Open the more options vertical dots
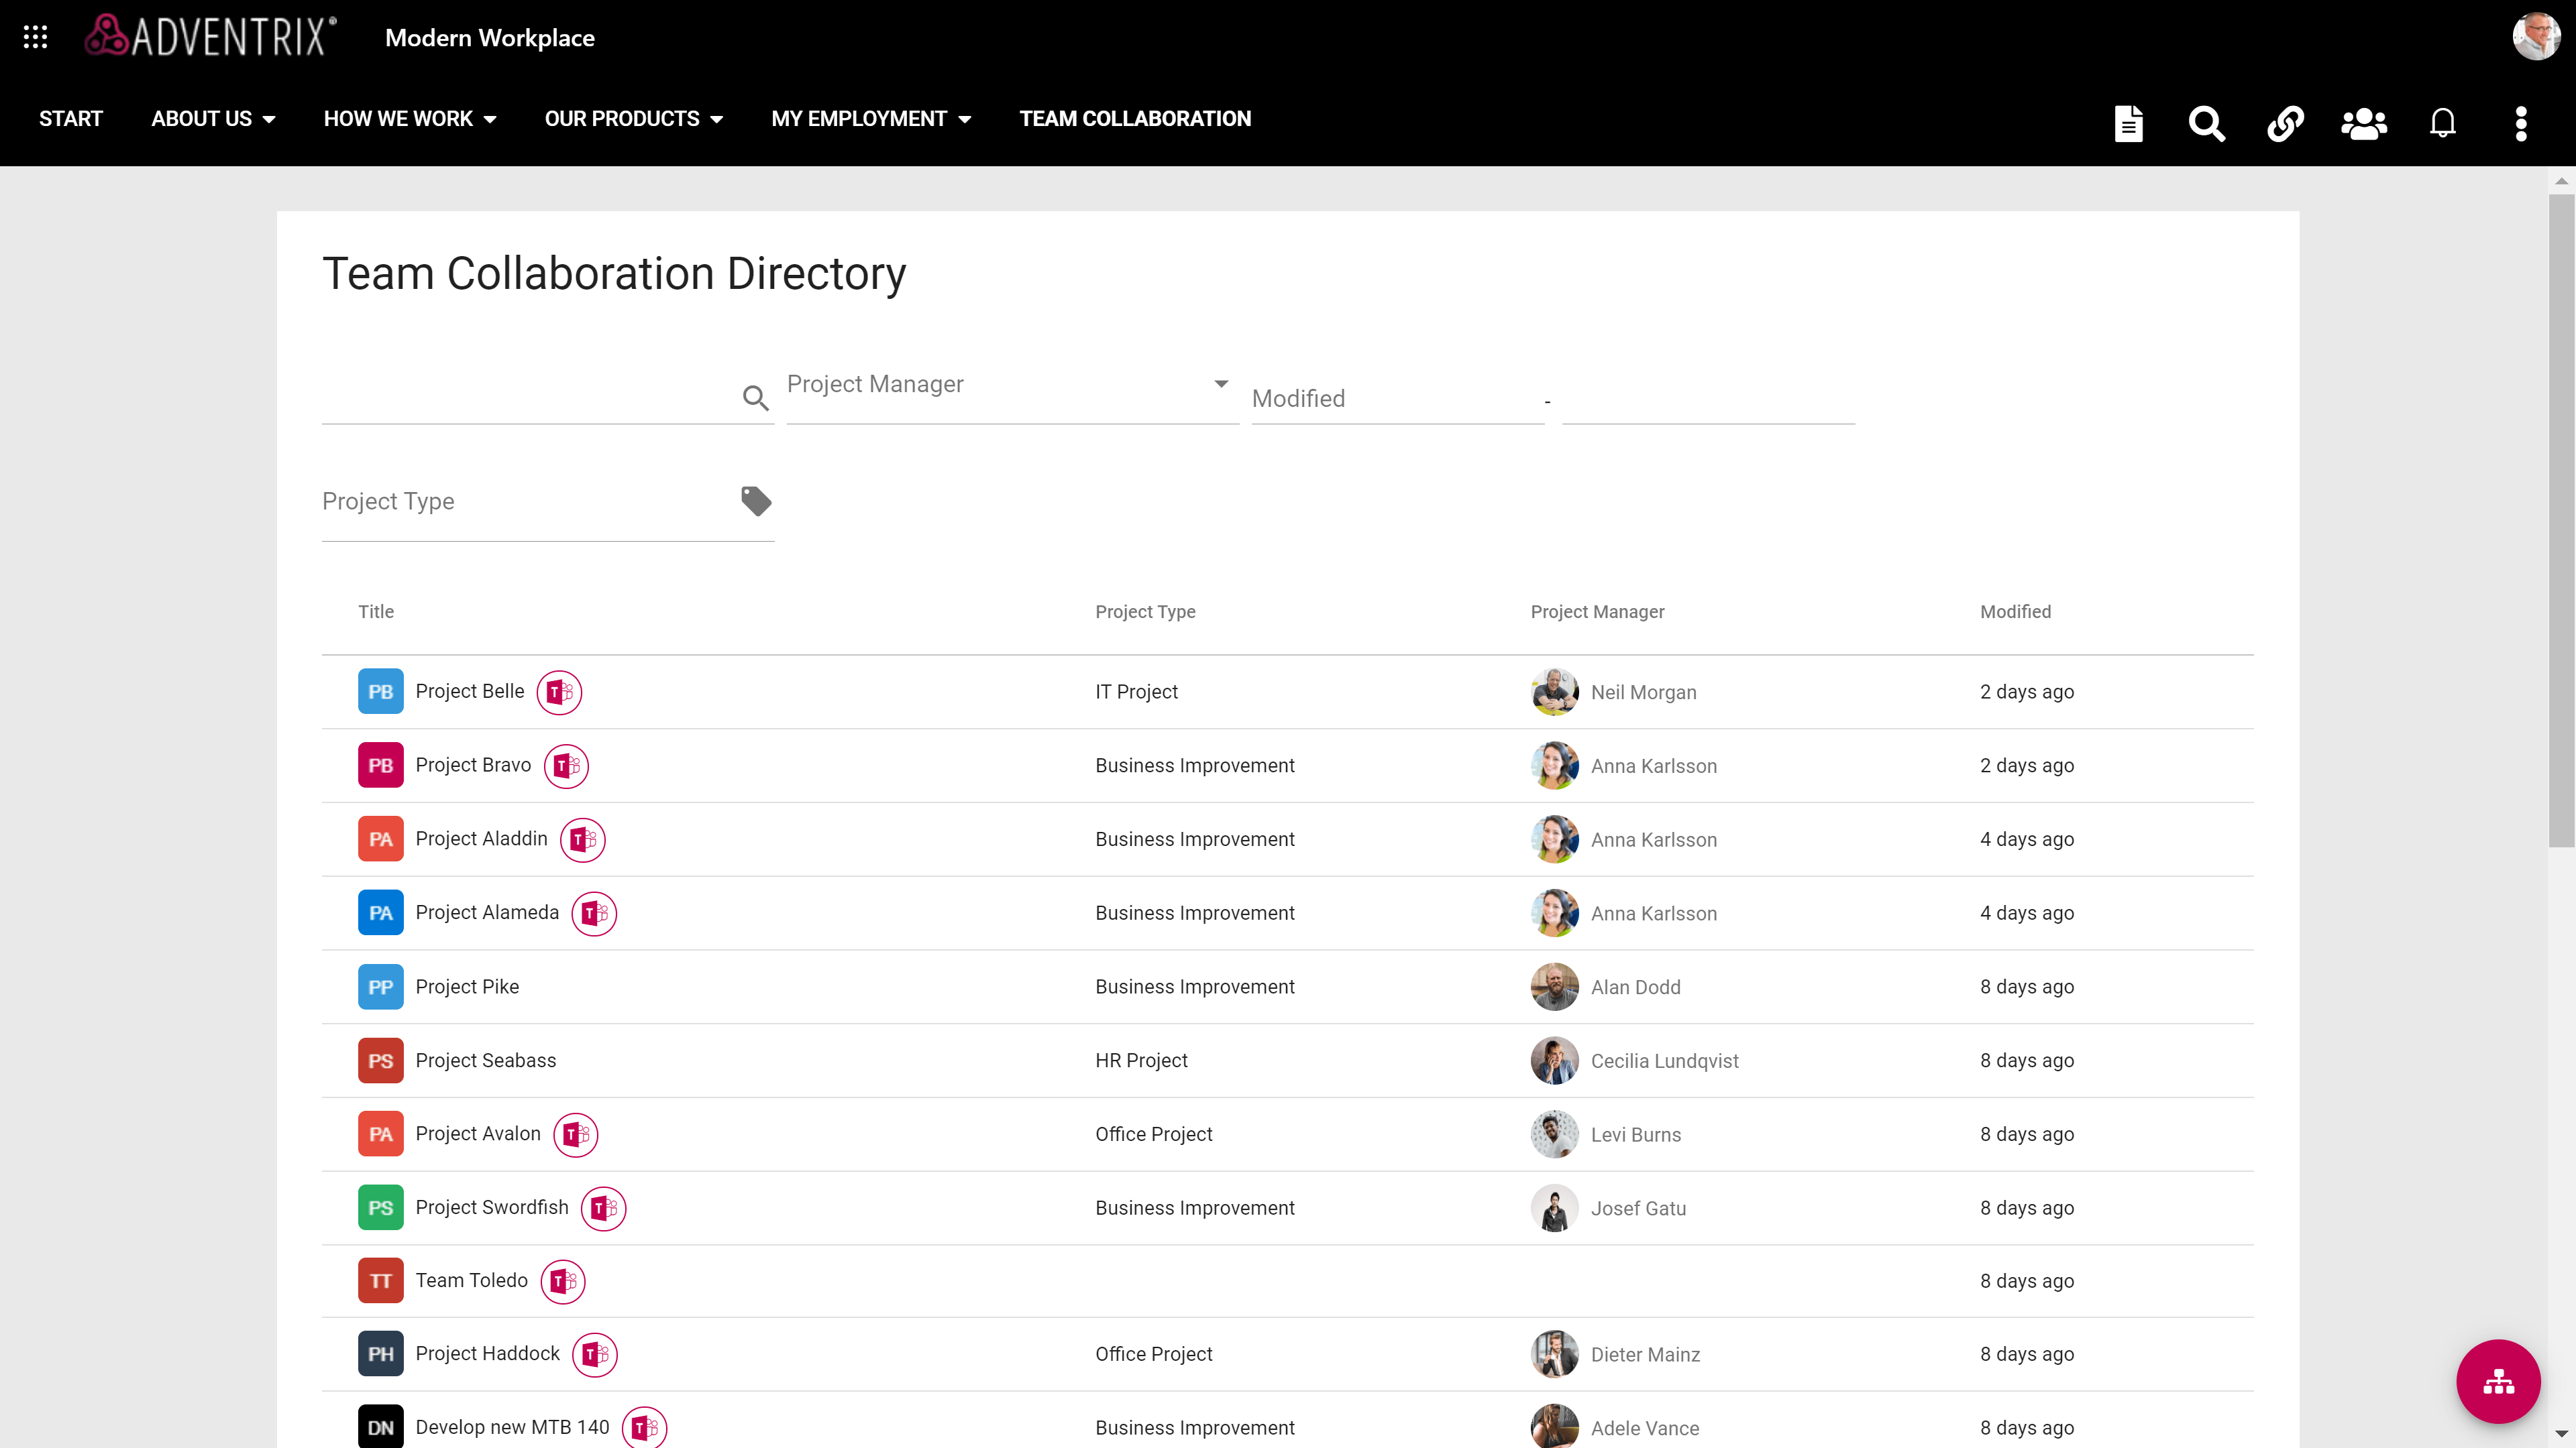 point(2521,123)
